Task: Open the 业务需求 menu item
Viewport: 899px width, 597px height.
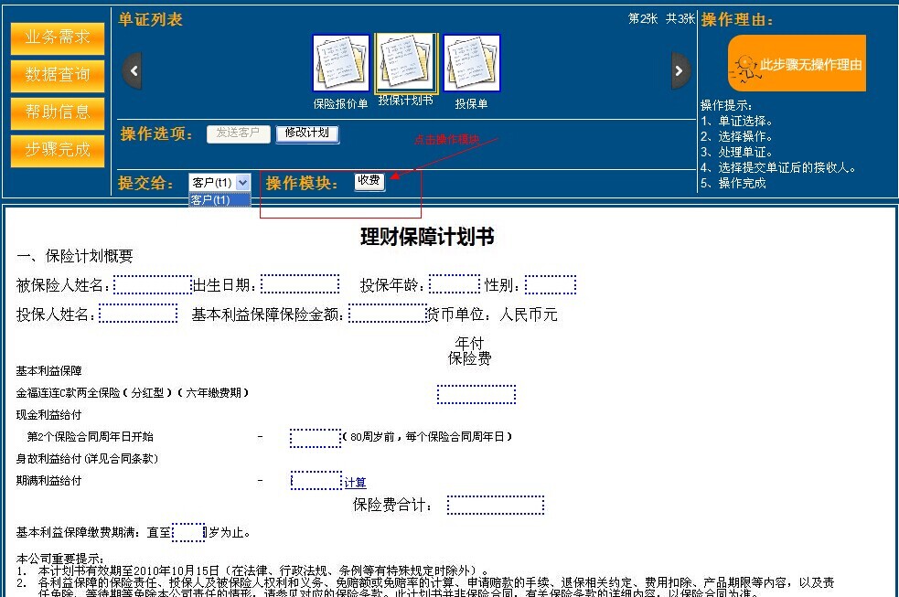Action: point(58,37)
